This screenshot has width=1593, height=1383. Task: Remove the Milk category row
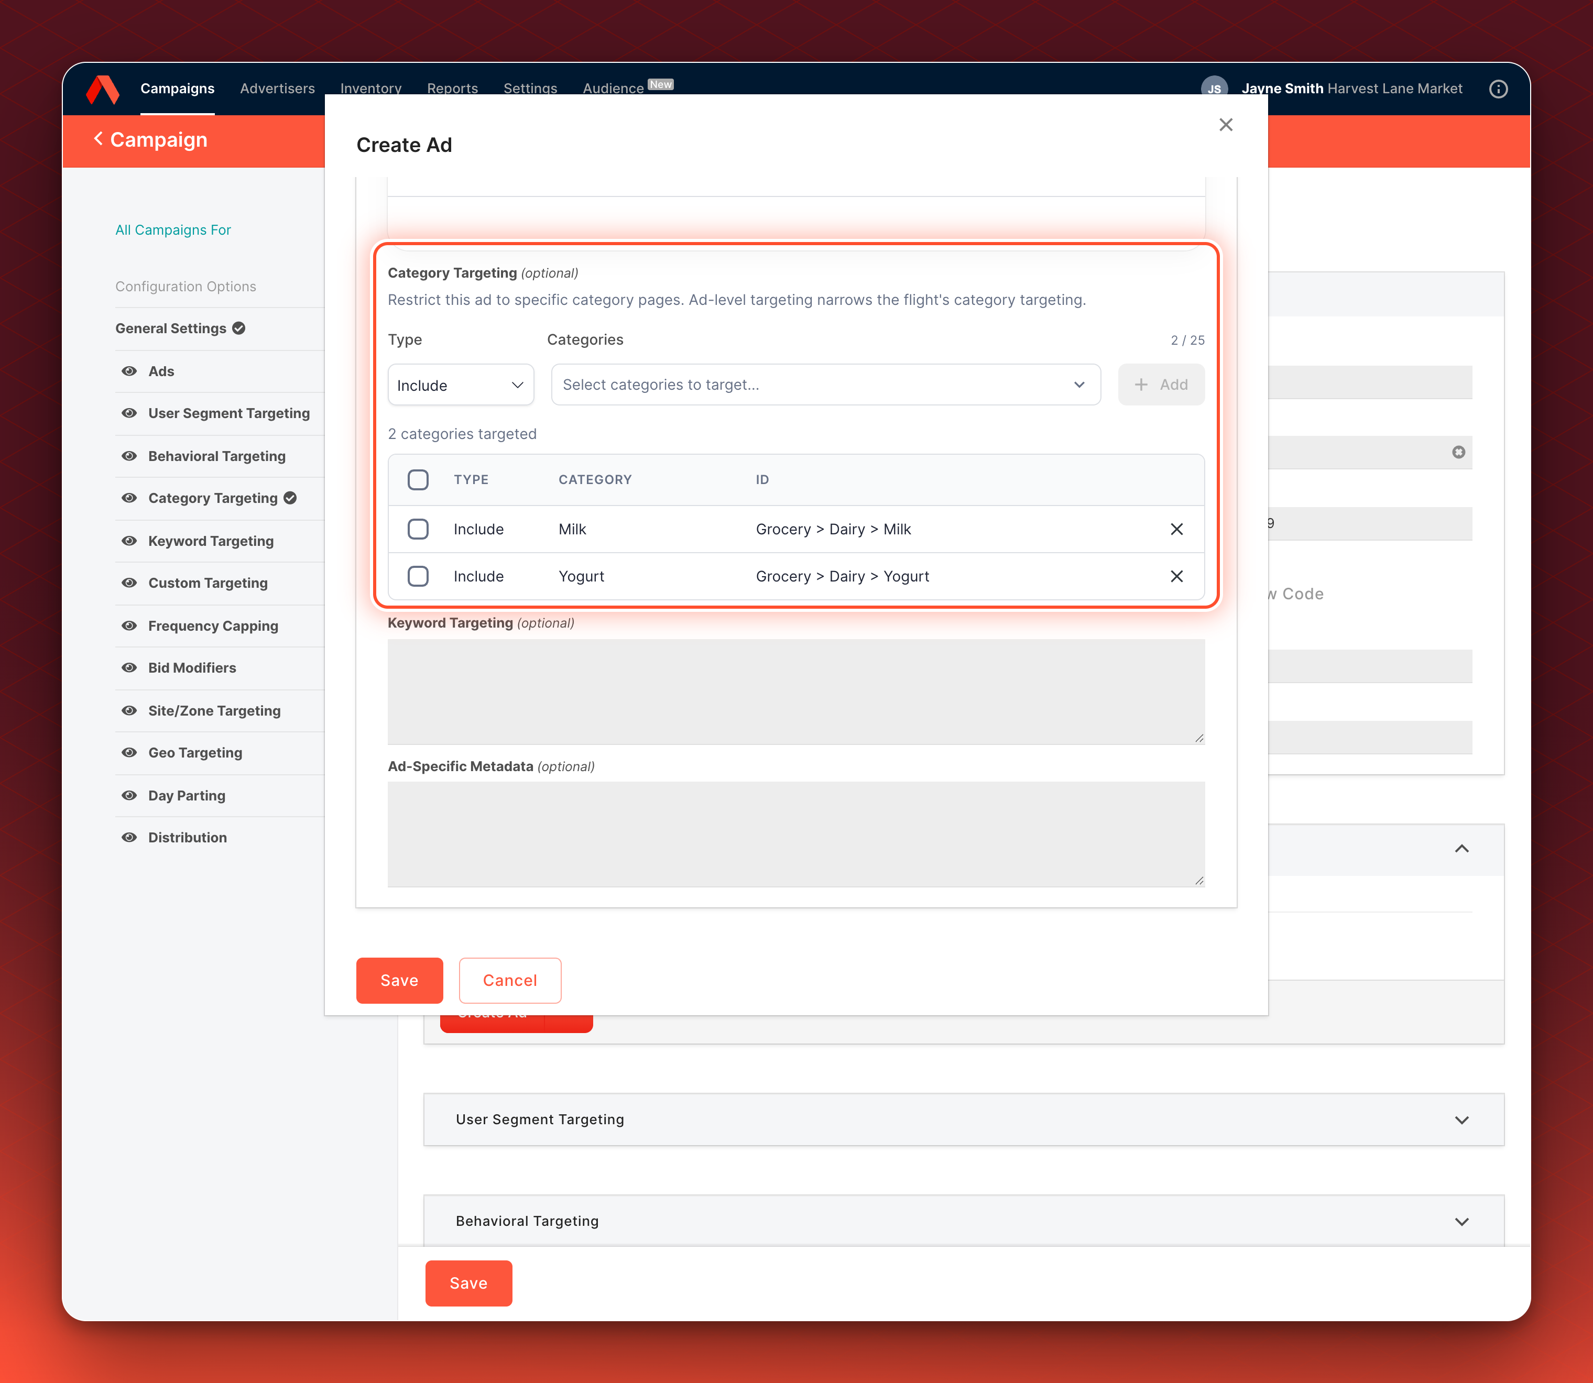click(1176, 530)
